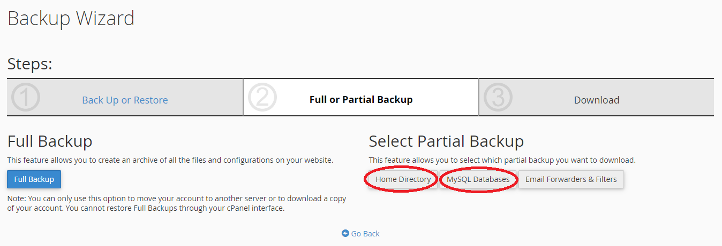Open the Back Up or Restore step link

coord(125,100)
